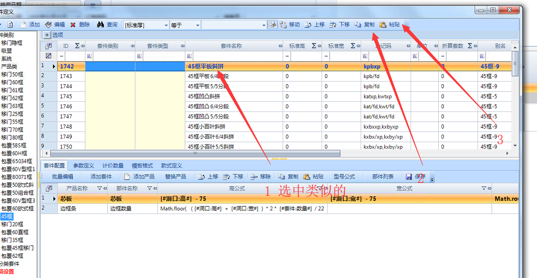Open the 等于 operator dropdown
This screenshot has height=278, width=537.
(x=197, y=25)
